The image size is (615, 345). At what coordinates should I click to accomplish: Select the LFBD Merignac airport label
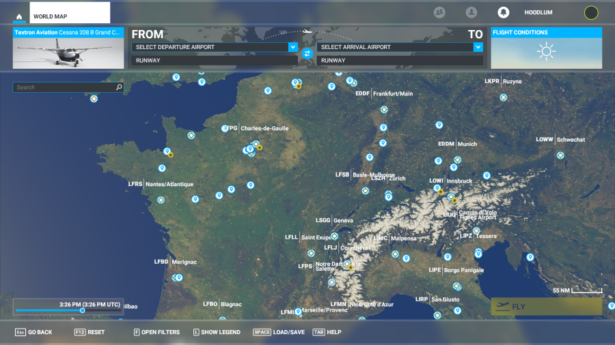coord(176,262)
